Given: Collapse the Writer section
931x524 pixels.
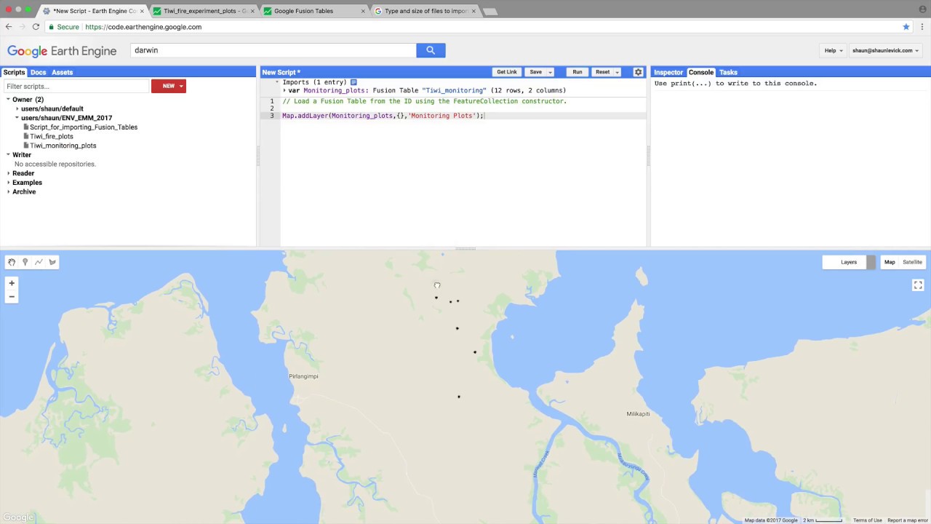Looking at the screenshot, I should coord(8,154).
